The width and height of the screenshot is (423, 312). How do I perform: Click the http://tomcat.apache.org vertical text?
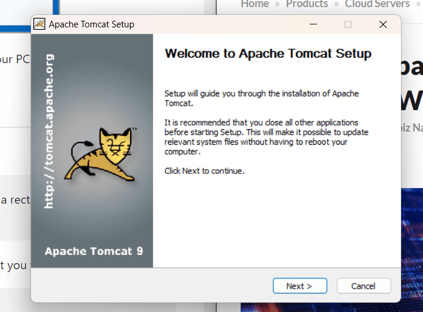pos(49,132)
